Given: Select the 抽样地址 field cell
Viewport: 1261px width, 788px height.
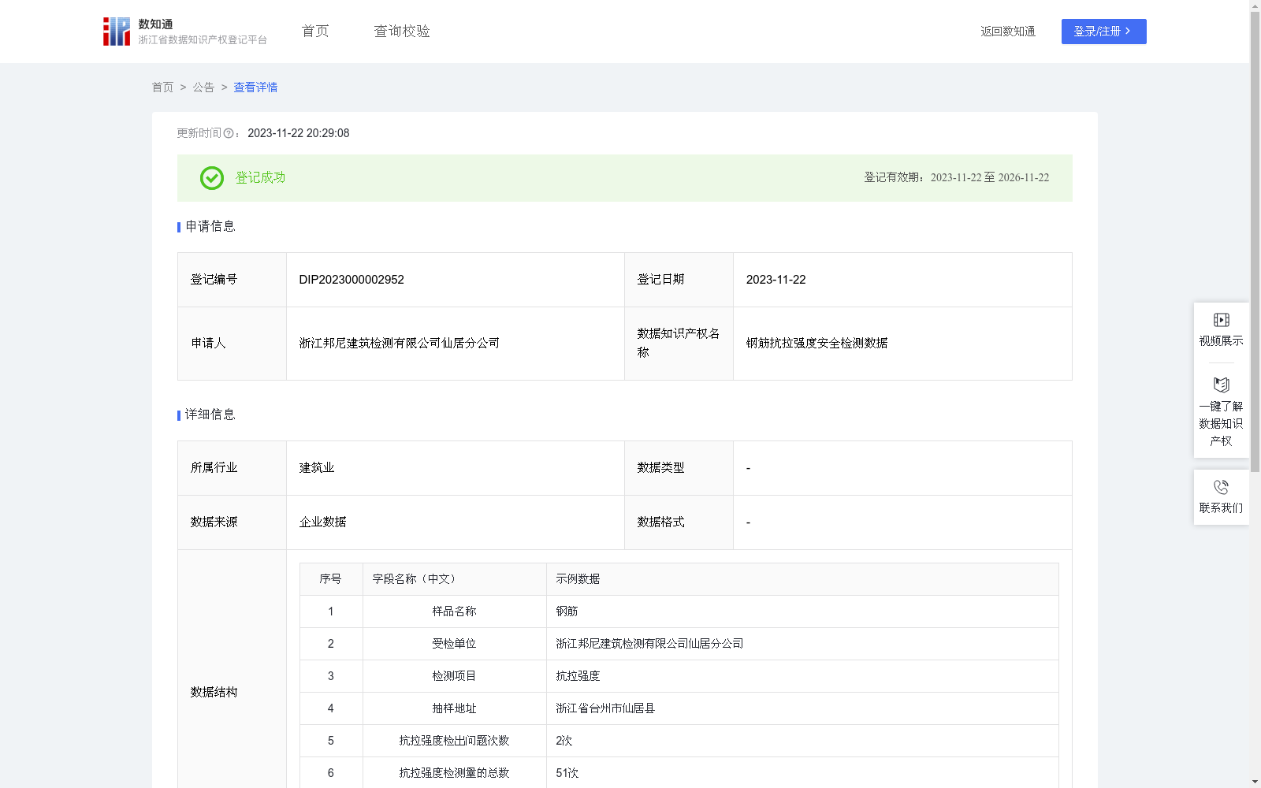Looking at the screenshot, I should (455, 708).
